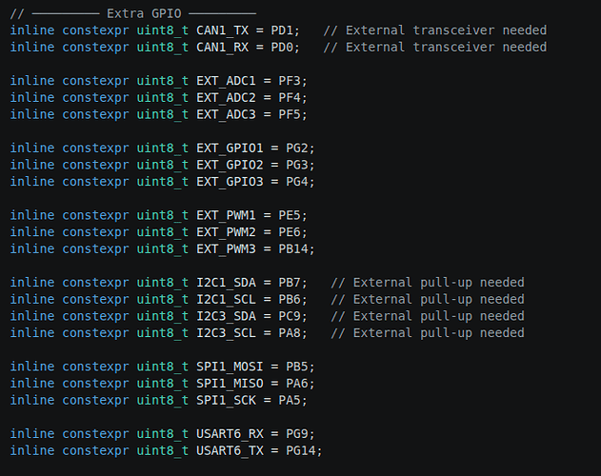The width and height of the screenshot is (601, 476).
Task: Place the cursor on EXT_PWM1
Action: [x=226, y=215]
